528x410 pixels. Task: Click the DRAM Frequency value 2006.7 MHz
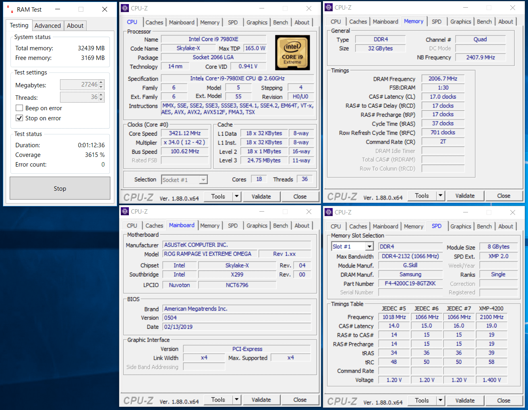point(443,79)
